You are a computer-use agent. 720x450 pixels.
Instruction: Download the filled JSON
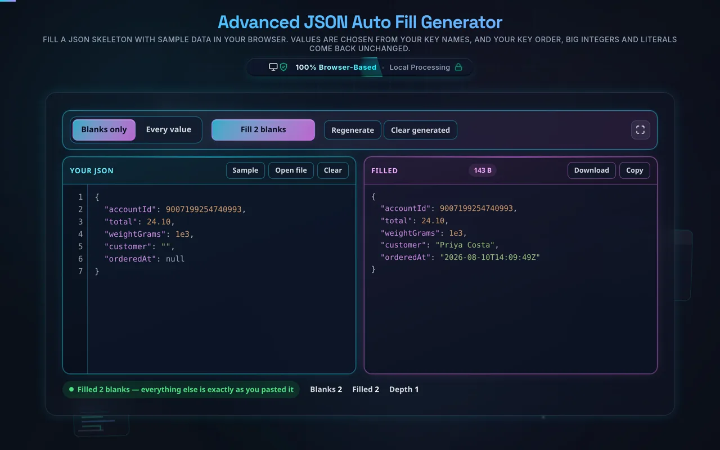click(591, 170)
